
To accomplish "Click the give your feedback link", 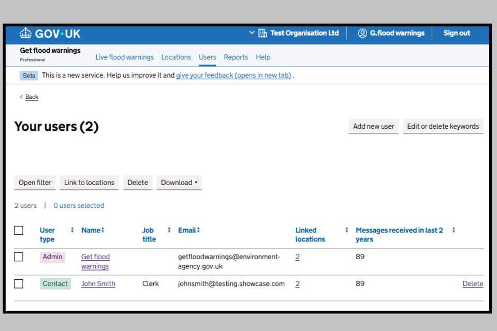I will click(233, 76).
